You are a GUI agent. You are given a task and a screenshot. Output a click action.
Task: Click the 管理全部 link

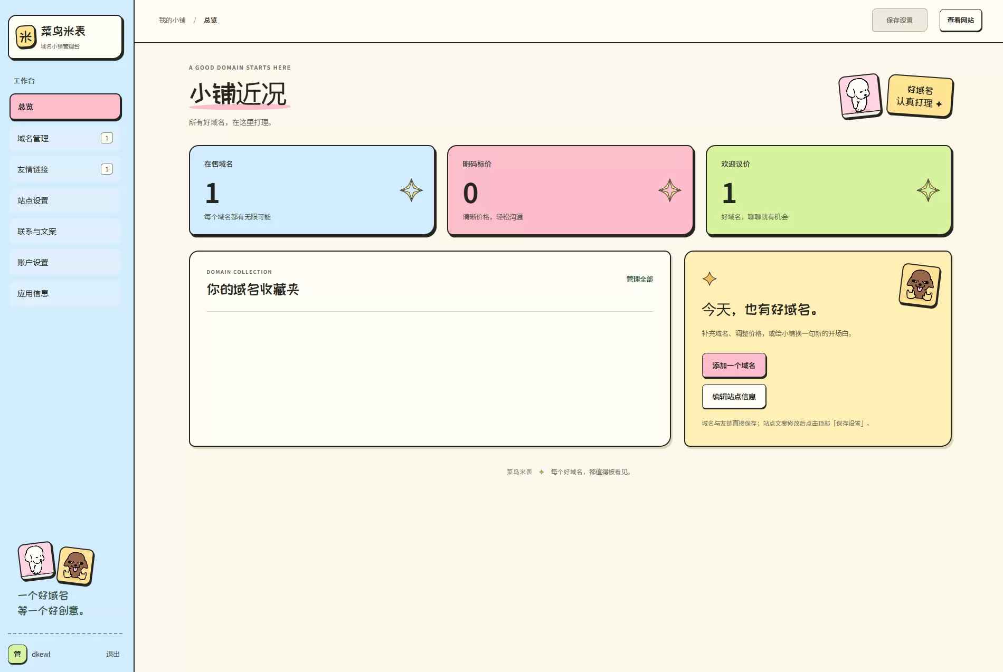(x=639, y=279)
